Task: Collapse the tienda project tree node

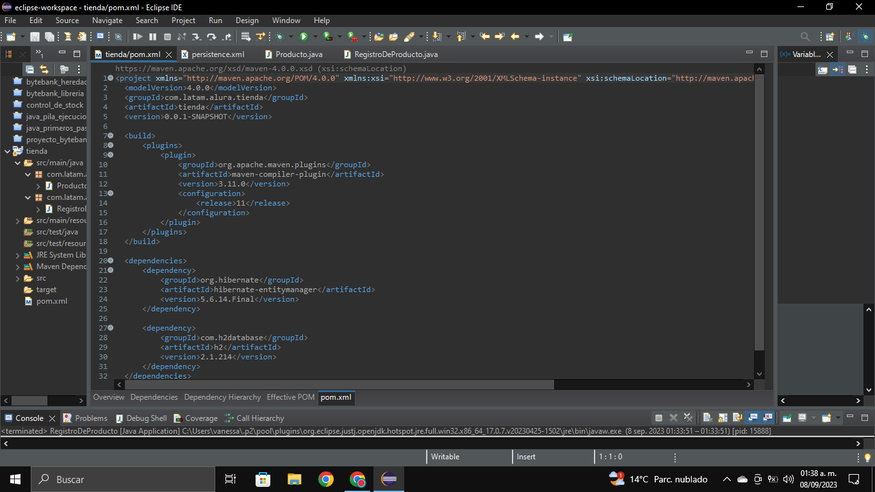Action: tap(8, 151)
